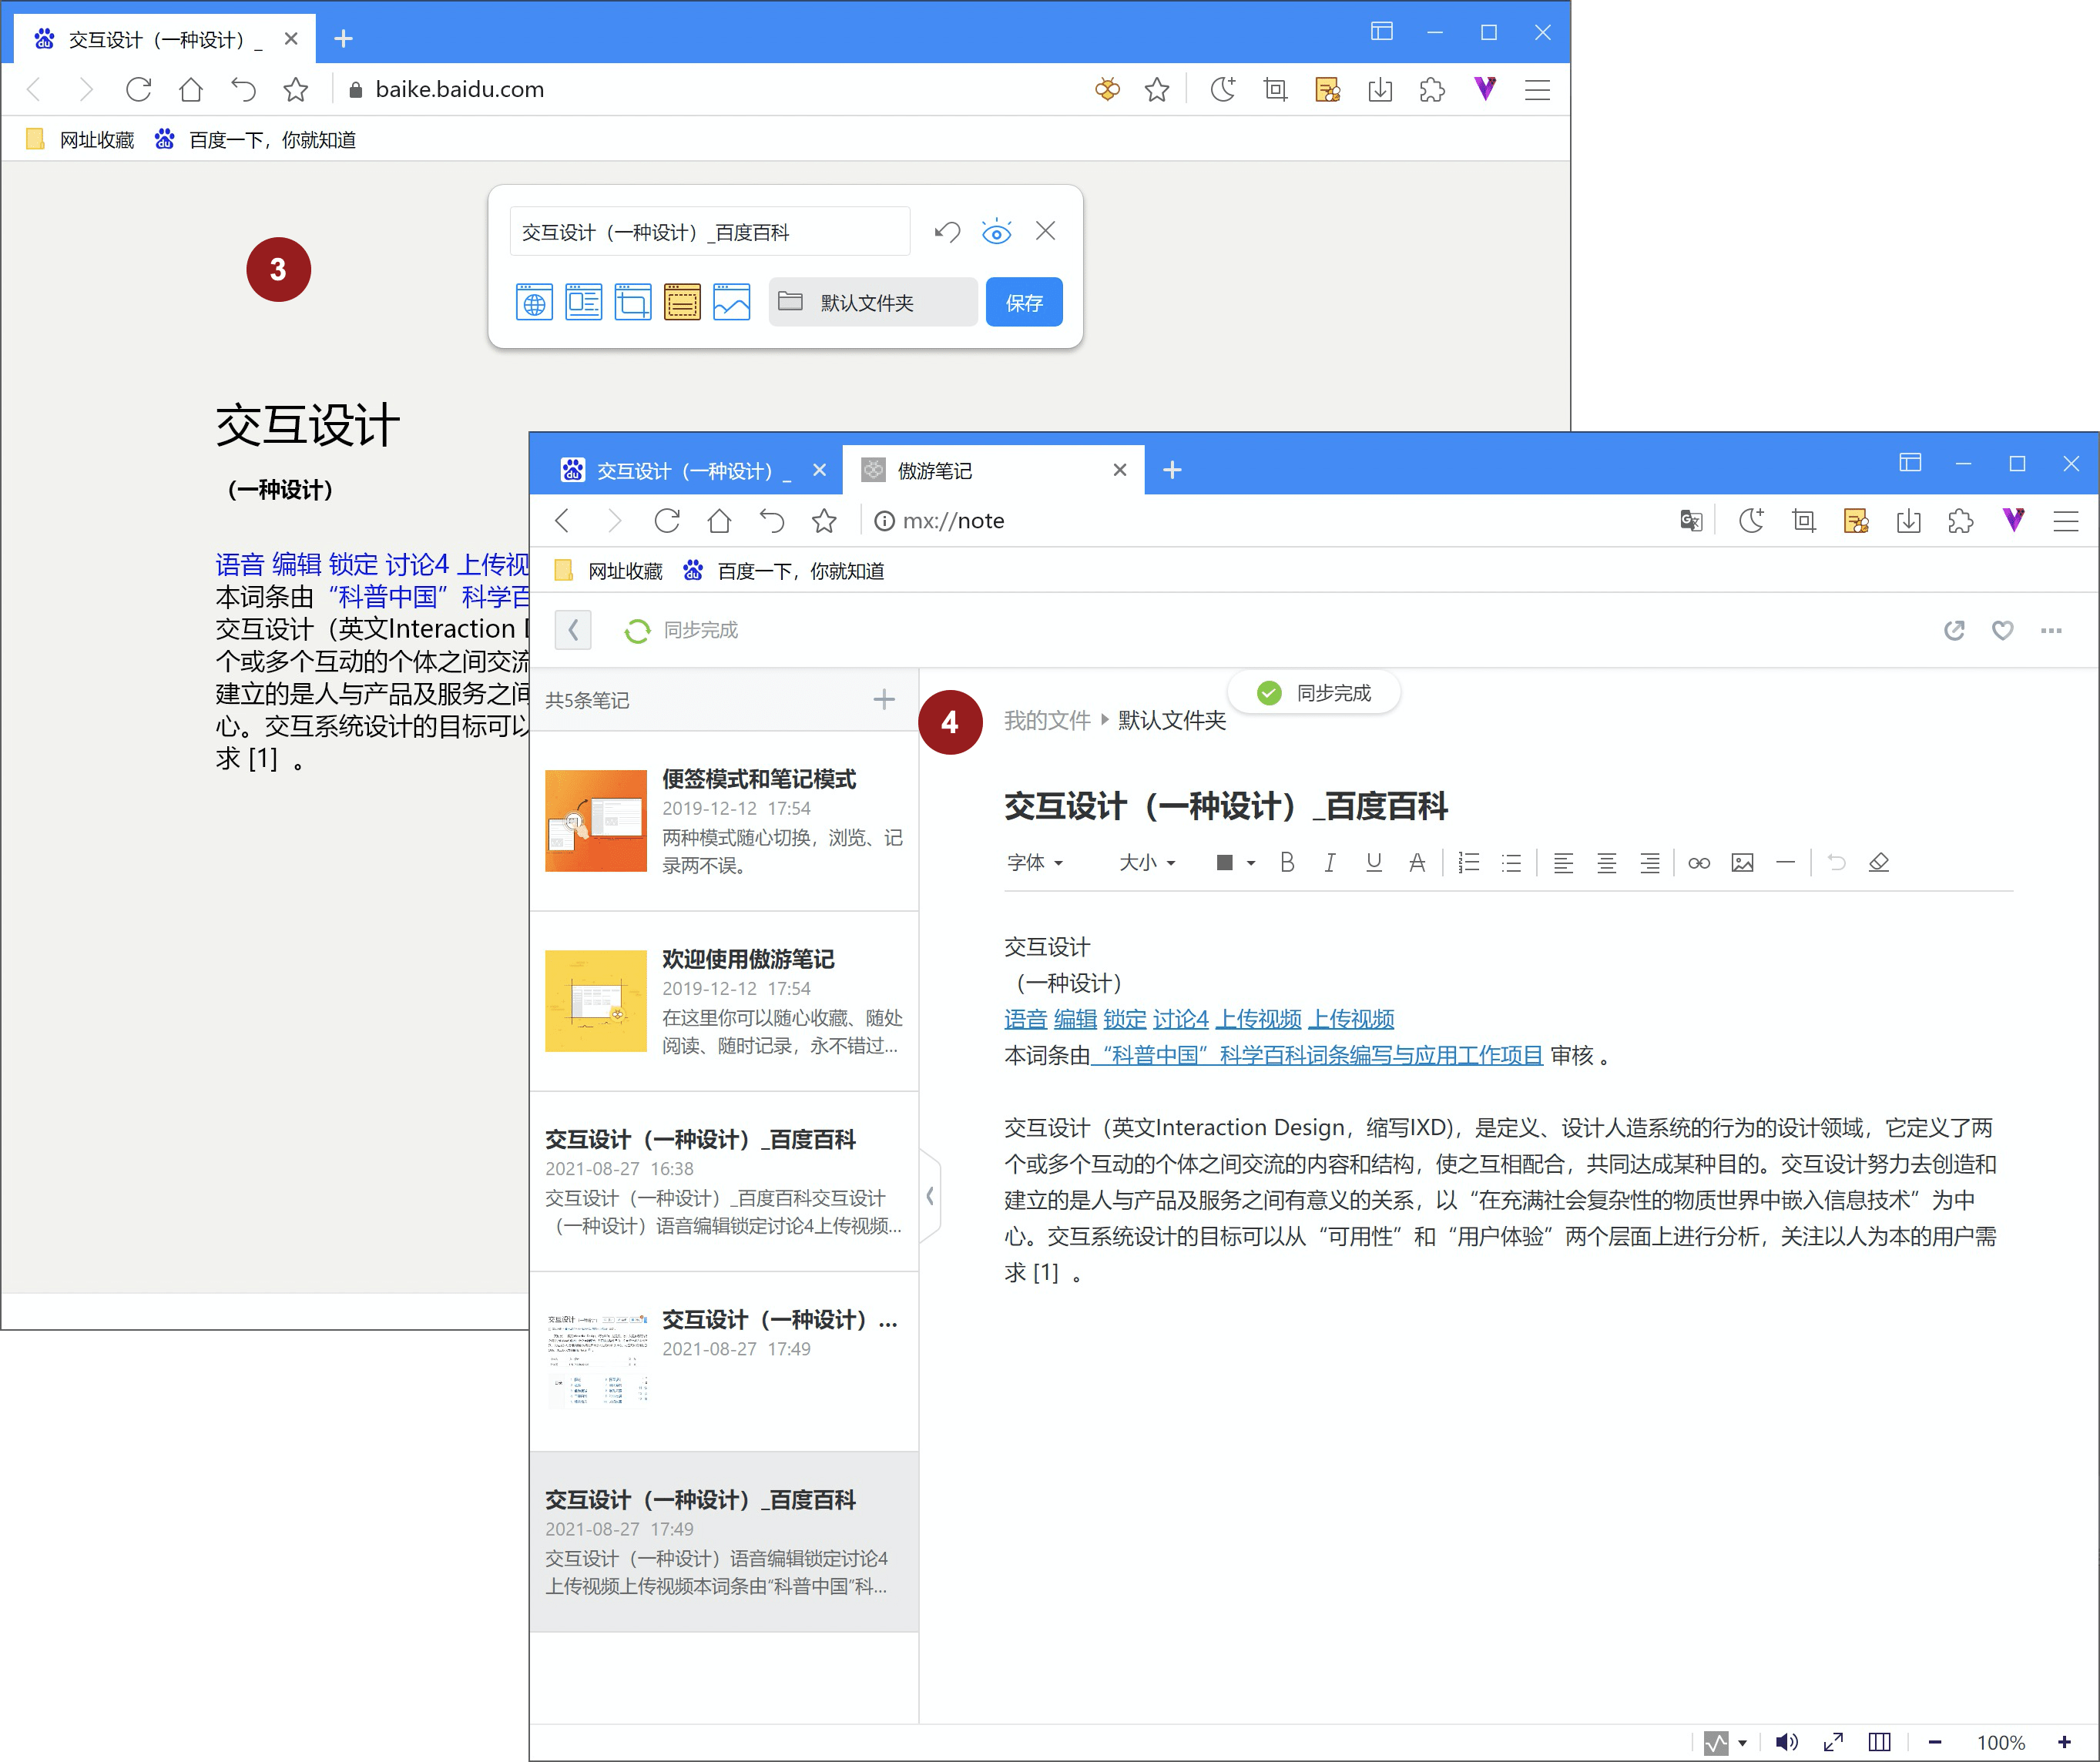This screenshot has width=2100, height=1762.
Task: Click the web page clip mode icon in save popup
Action: (534, 302)
